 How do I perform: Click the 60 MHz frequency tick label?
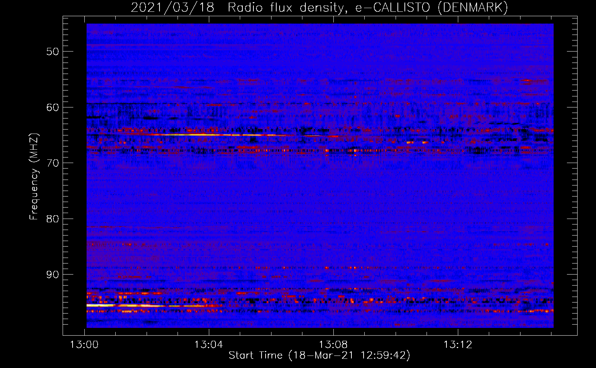[53, 107]
